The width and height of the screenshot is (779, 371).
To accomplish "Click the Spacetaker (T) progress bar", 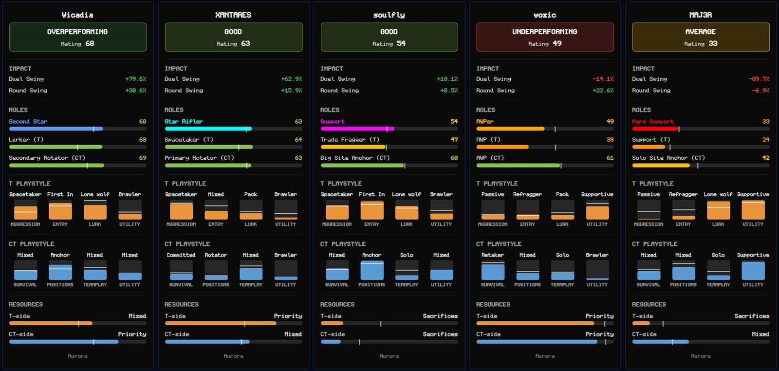I will [x=234, y=147].
